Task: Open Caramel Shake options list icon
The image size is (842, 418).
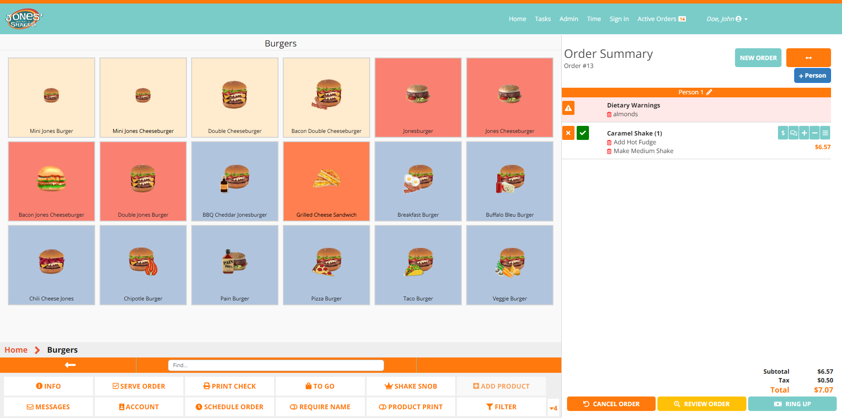Action: pyautogui.click(x=825, y=133)
